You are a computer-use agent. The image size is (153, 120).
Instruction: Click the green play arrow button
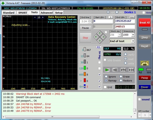[107, 70]
